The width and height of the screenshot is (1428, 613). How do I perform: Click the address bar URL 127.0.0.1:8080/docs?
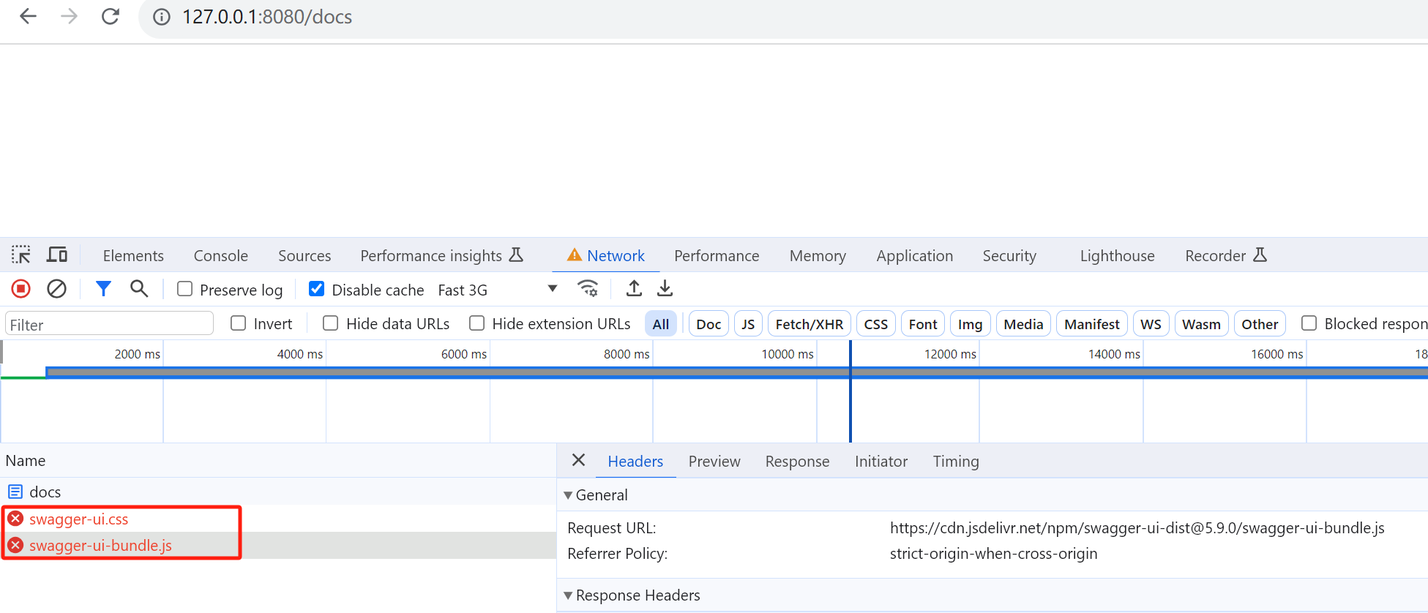pos(267,17)
